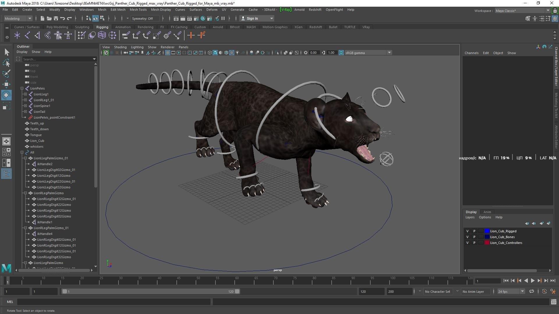Open the Deform menu
The width and height of the screenshot is (559, 314).
coord(212,10)
